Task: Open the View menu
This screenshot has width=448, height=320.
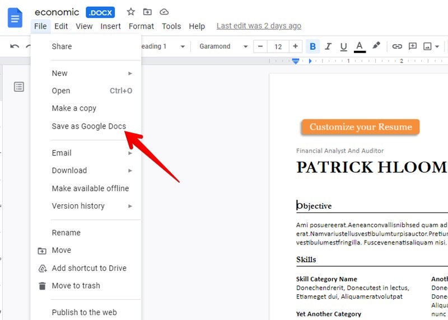Action: [84, 26]
